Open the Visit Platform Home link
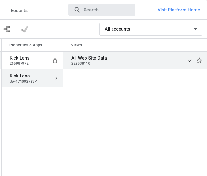 click(179, 10)
